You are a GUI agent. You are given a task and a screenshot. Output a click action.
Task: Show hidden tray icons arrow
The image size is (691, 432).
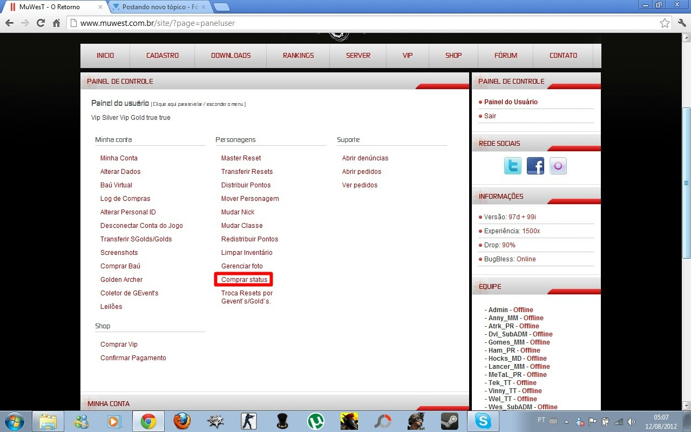coord(566,422)
